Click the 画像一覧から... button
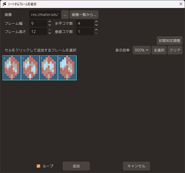 pos(84,15)
